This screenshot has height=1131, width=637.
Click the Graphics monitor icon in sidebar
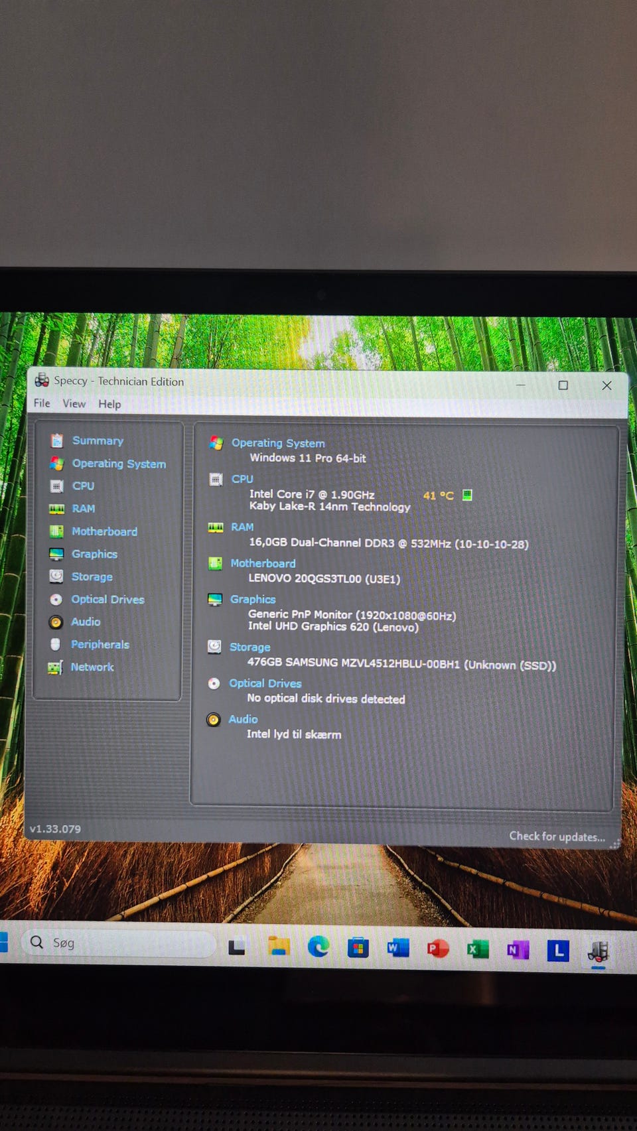coord(56,554)
